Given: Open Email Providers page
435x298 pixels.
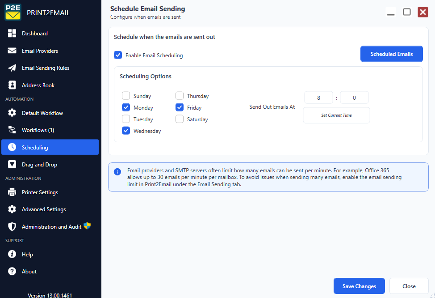Looking at the screenshot, I should (x=50, y=51).
